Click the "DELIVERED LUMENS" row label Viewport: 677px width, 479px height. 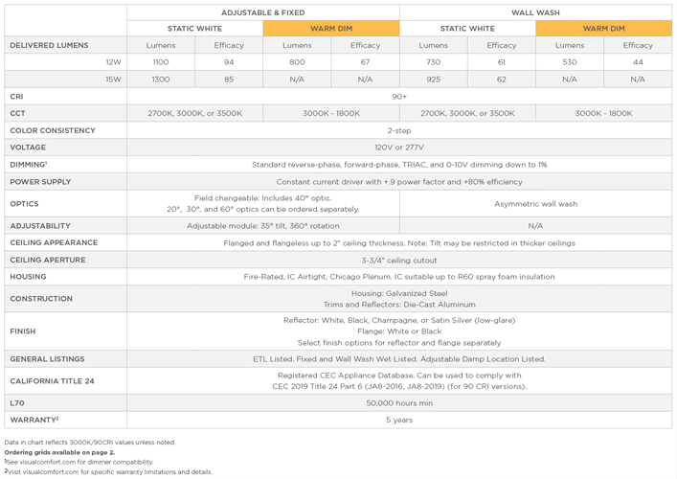coord(50,45)
